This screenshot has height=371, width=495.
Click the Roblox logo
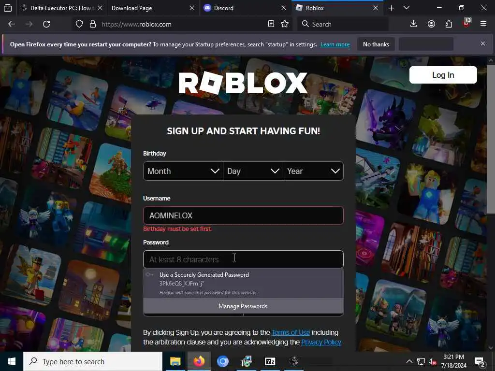(x=243, y=83)
